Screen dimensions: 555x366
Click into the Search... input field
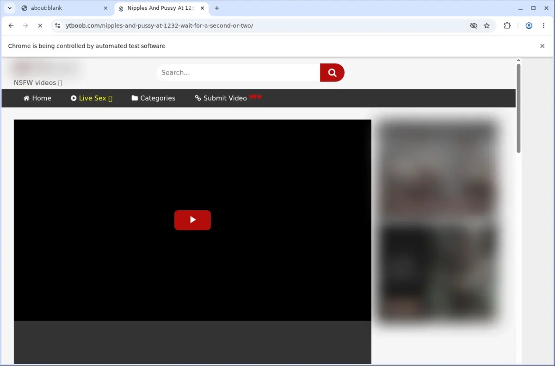(238, 72)
